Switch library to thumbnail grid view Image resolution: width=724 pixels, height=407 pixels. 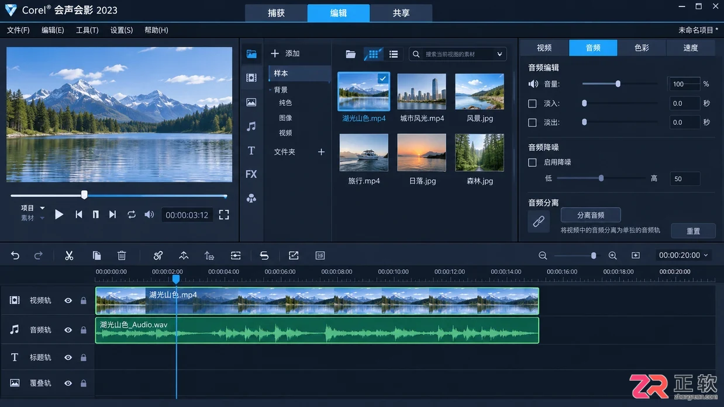pos(373,54)
